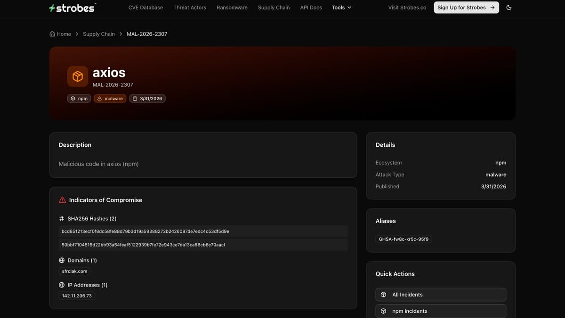Click Sign Up for Strobes button

click(x=466, y=8)
